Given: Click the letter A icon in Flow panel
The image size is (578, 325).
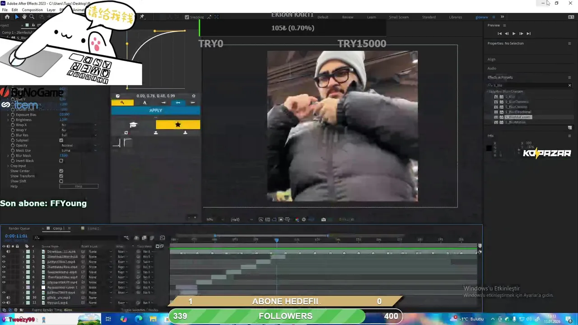Looking at the screenshot, I should [144, 102].
